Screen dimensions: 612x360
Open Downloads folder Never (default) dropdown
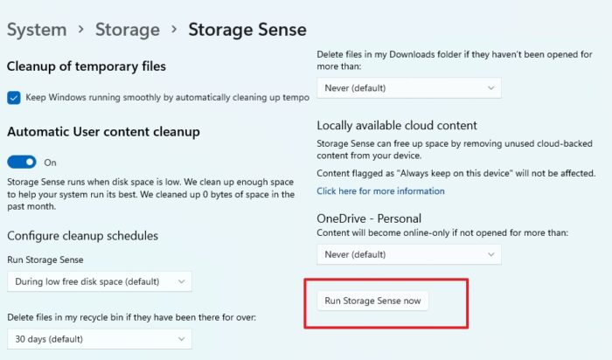(x=409, y=88)
